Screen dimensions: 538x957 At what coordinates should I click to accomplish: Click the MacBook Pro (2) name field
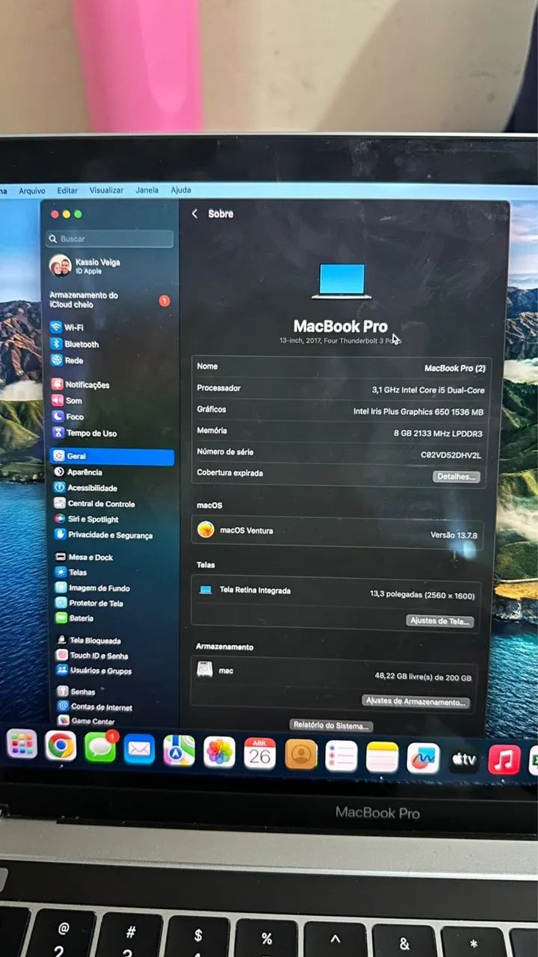(454, 369)
